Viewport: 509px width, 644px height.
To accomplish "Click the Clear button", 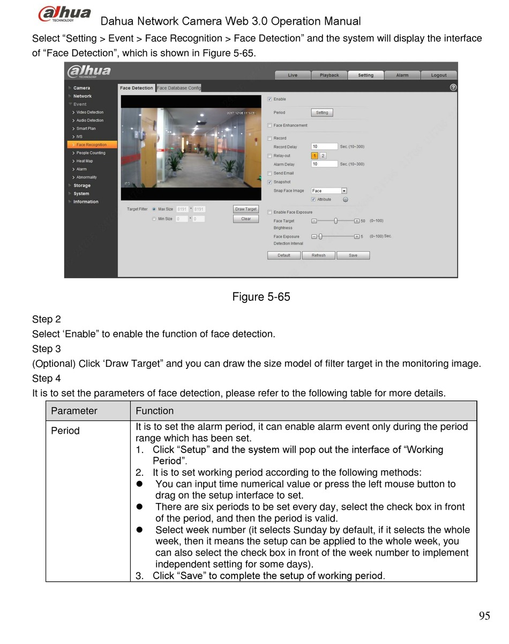I will tap(246, 219).
